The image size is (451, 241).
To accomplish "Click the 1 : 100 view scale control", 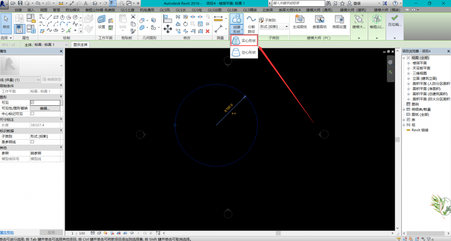I will click(x=78, y=233).
